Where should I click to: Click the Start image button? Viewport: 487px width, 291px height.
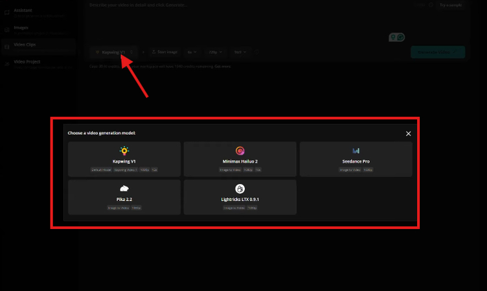[x=163, y=52]
